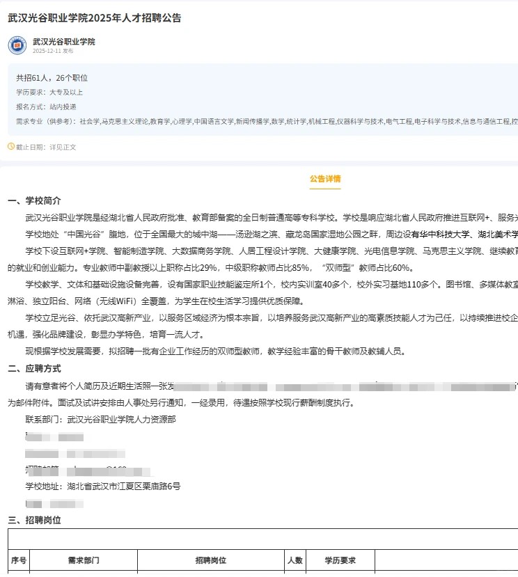The width and height of the screenshot is (518, 577).
Task: Click 报名方式：站内投递 line
Action: tap(46, 106)
